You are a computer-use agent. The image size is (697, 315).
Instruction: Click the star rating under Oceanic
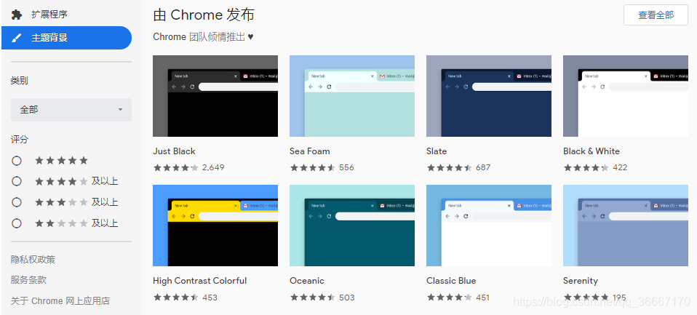tap(313, 298)
